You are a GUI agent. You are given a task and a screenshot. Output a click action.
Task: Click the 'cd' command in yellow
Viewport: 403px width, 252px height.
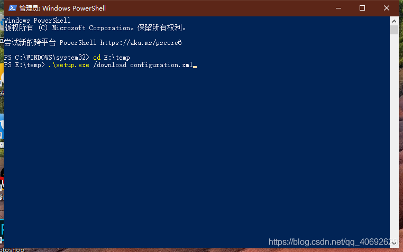click(97, 58)
